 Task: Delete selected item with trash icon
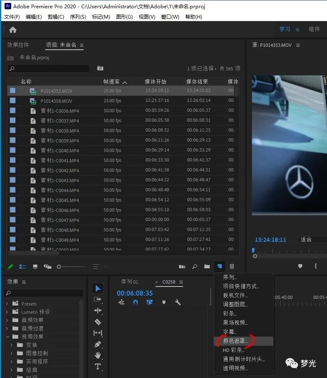tap(232, 267)
